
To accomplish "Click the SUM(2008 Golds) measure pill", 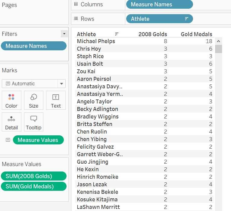I will (33, 176).
